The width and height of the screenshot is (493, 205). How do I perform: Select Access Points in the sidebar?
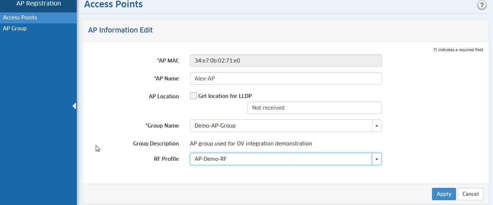(x=20, y=18)
